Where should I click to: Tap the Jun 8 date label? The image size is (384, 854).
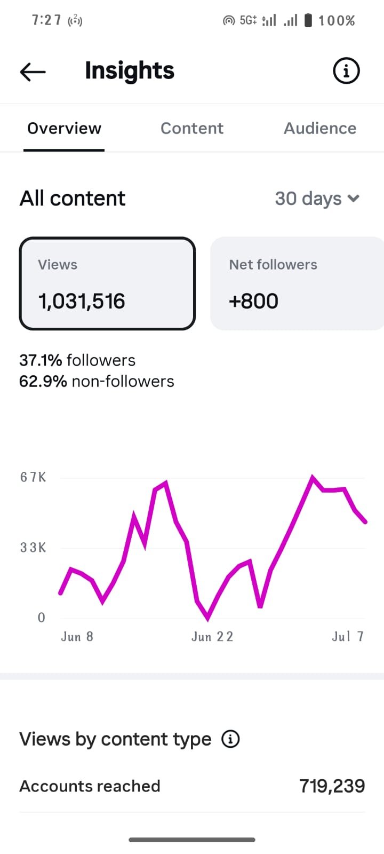(77, 636)
